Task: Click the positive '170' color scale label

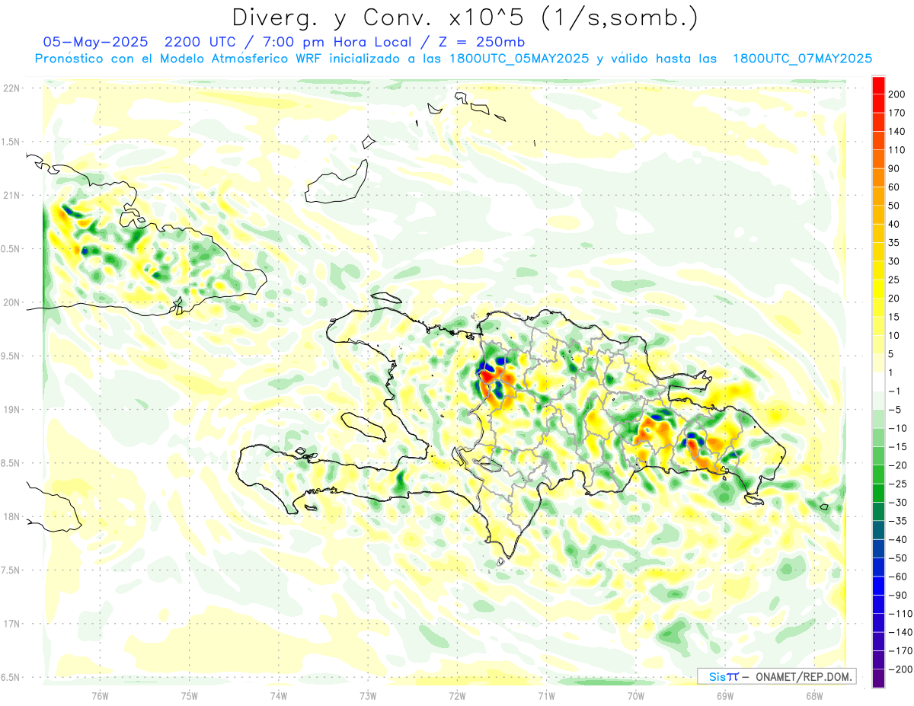Action: click(897, 113)
